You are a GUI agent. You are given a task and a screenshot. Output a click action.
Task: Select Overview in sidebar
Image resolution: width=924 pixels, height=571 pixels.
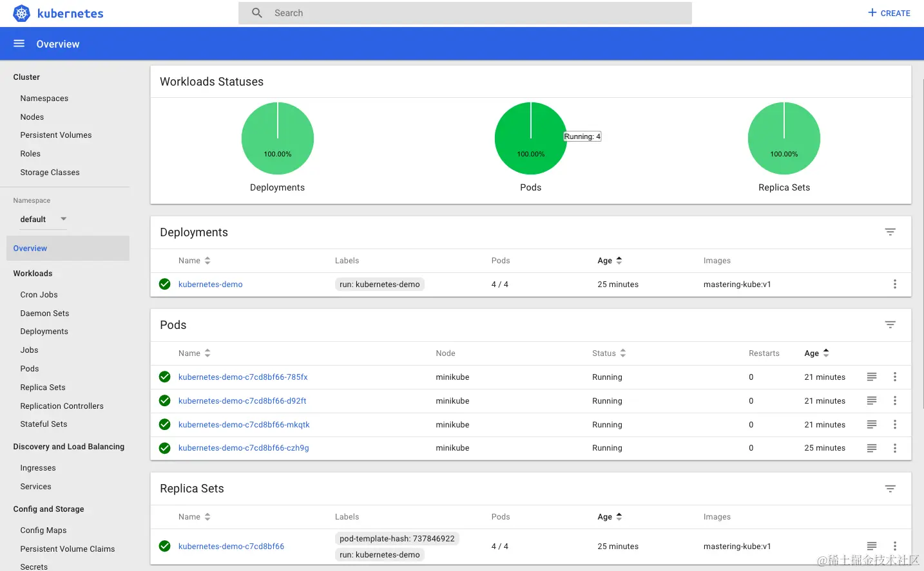pyautogui.click(x=68, y=248)
